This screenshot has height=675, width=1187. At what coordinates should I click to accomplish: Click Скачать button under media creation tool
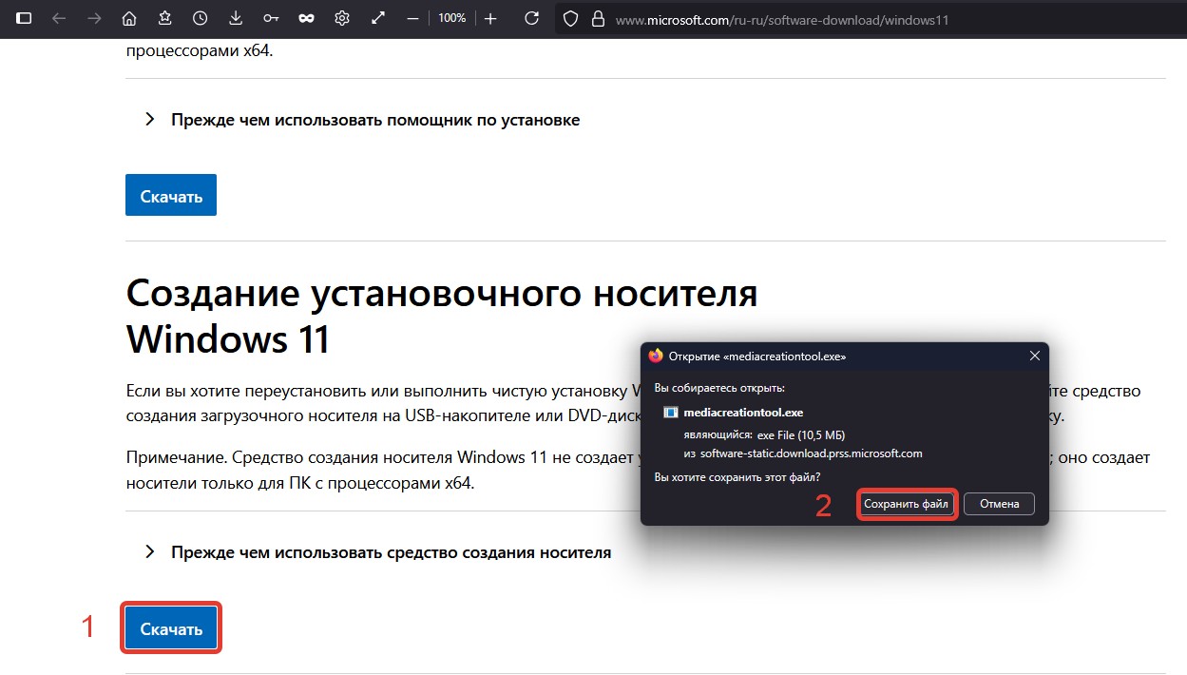pyautogui.click(x=171, y=628)
